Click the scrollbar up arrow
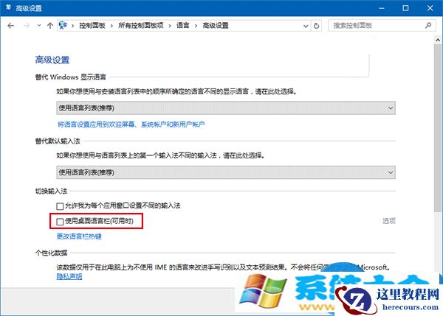The height and width of the screenshot is (316, 443). tap(438, 41)
